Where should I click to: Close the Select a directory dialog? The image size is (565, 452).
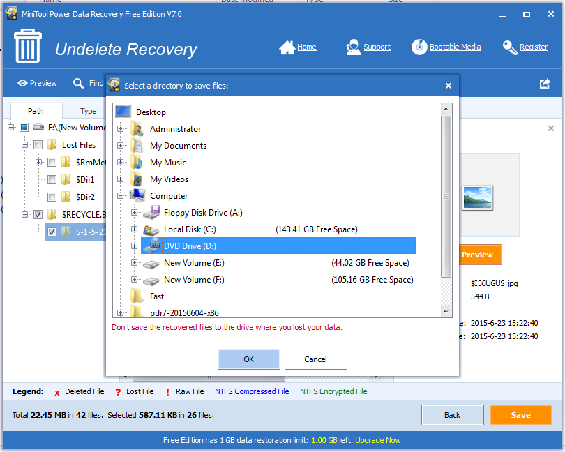(449, 86)
